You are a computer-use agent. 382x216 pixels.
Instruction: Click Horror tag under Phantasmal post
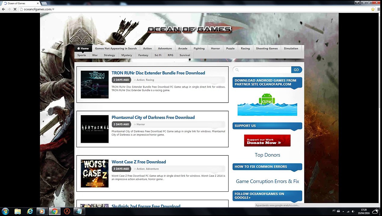[141, 124]
